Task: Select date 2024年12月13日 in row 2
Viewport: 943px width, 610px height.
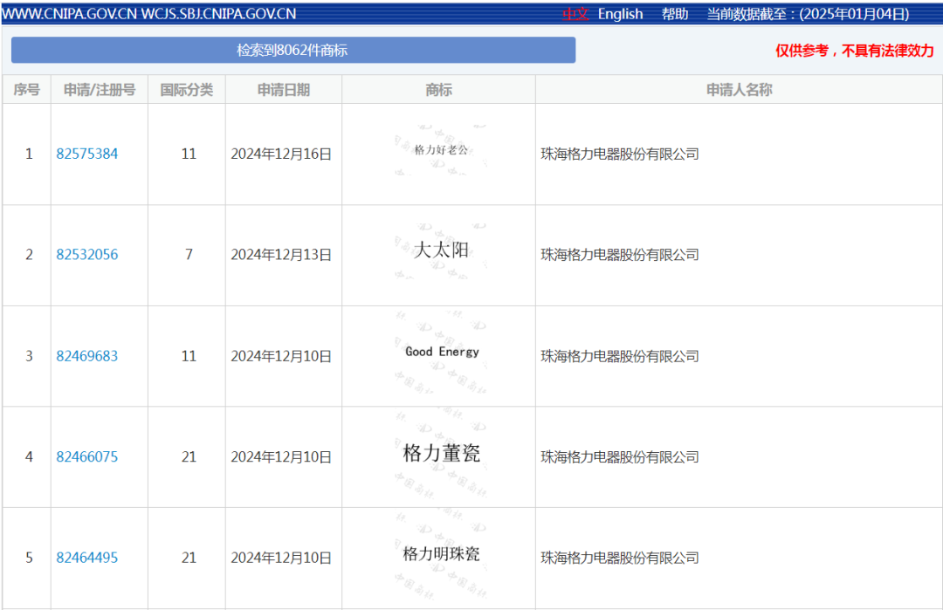Action: tap(281, 255)
